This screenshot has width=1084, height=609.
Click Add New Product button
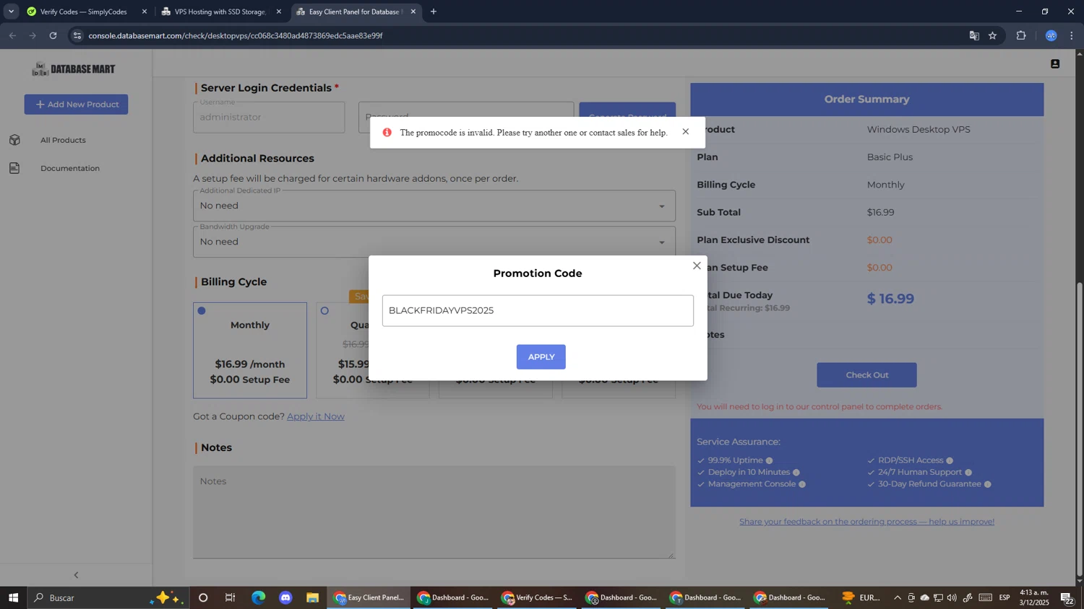click(x=76, y=105)
